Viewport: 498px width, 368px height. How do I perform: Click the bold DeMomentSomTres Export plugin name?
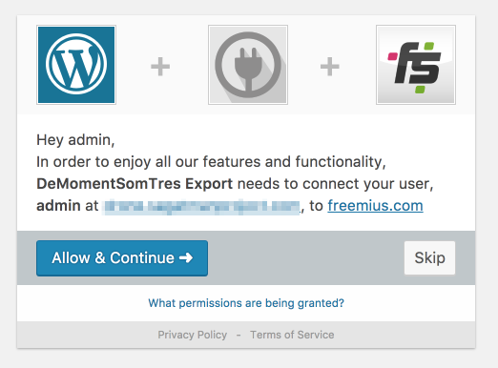(135, 184)
